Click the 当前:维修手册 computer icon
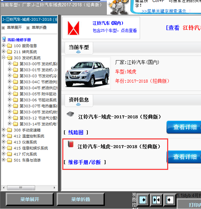Image resolution: width=201 pixels, height=209 pixels. tap(4, 39)
